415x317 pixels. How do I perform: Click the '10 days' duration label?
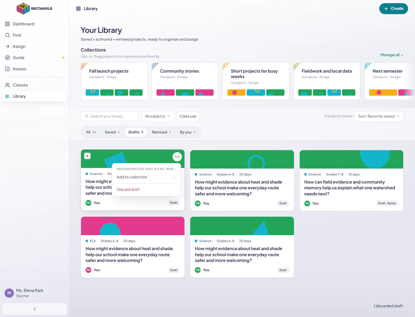tap(354, 174)
